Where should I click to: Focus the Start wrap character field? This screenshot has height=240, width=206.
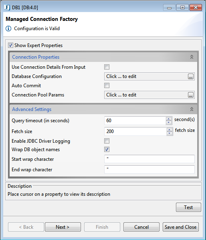[x=149, y=159]
